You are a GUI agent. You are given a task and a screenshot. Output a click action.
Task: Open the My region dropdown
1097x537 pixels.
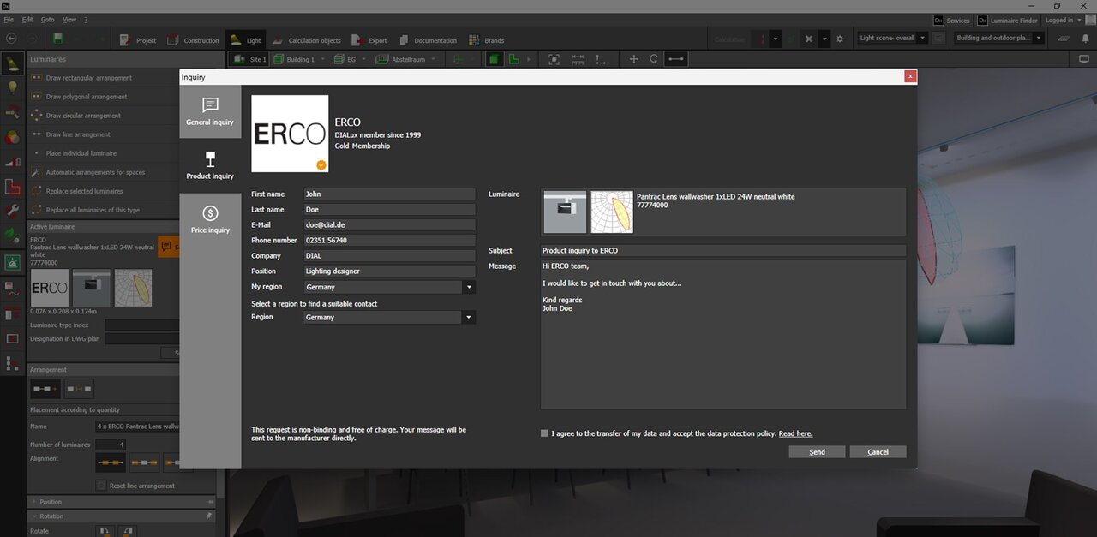tap(389, 288)
